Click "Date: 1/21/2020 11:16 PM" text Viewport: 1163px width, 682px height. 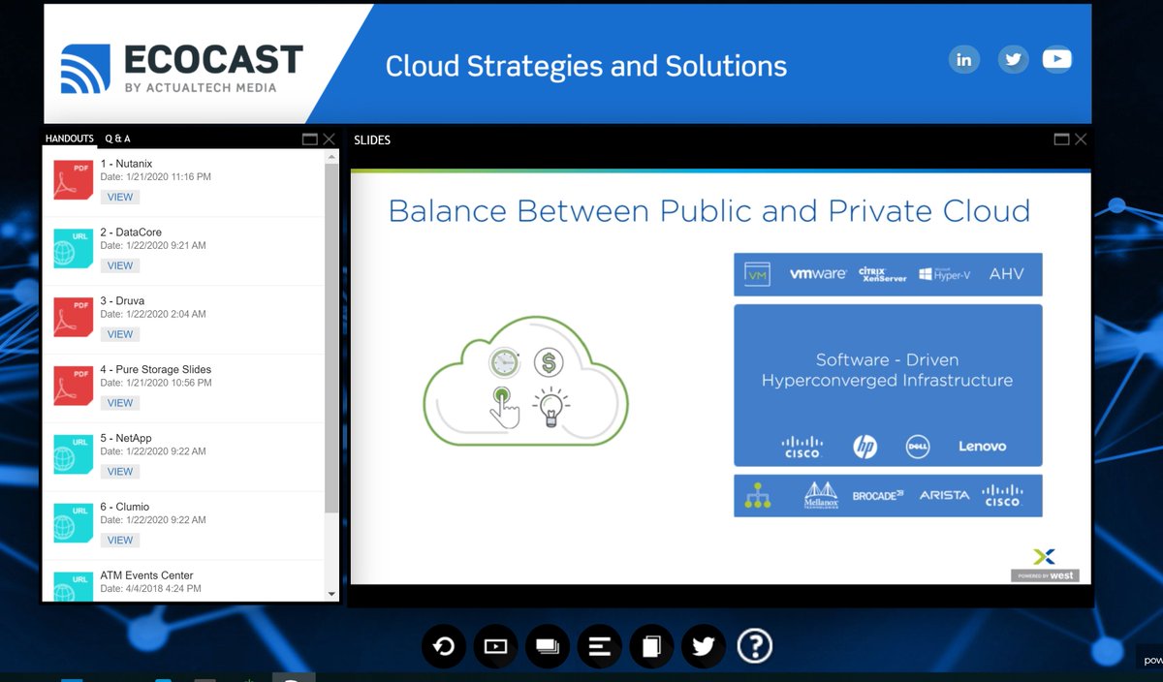(x=156, y=177)
